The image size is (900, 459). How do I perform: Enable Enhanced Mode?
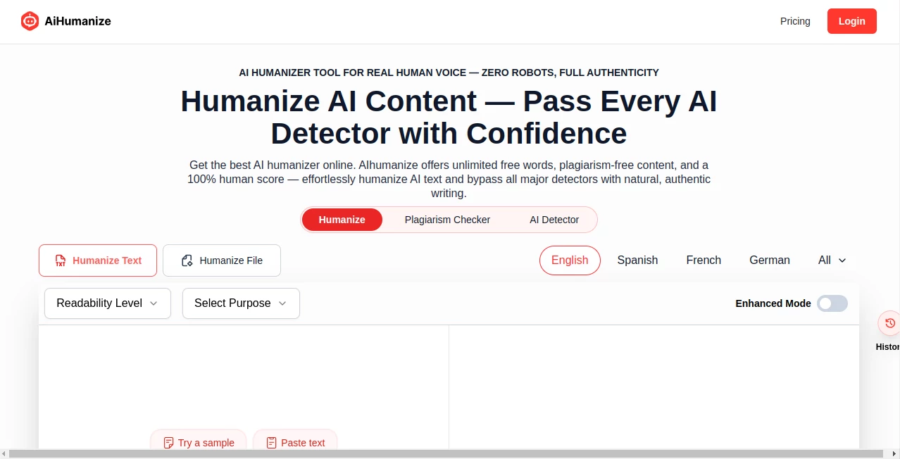832,303
